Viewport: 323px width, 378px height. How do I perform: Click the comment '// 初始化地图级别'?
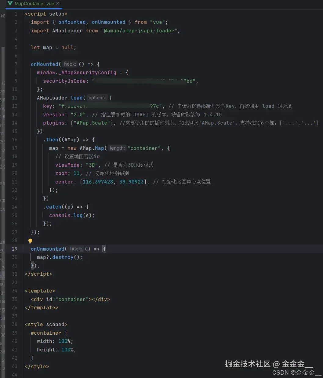[x=107, y=173]
